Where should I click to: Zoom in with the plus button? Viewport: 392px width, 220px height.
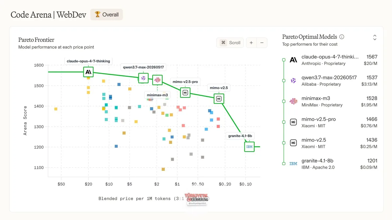pos(251,43)
